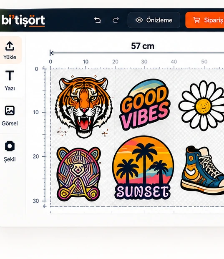Screen dimensions: 224x259
Task: Click the eye icon in Önizleme
Action: point(139,20)
